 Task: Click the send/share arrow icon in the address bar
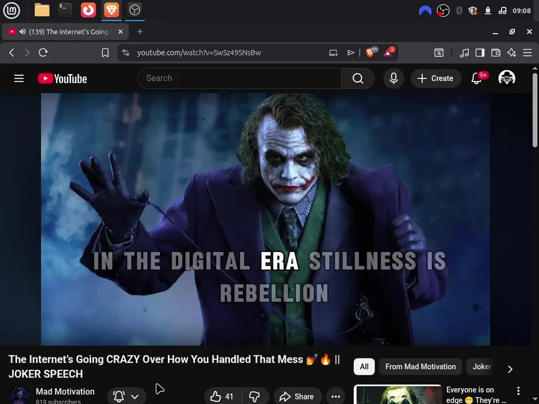[350, 53]
